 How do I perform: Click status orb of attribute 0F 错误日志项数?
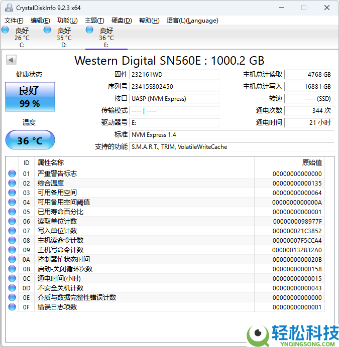pyautogui.click(x=12, y=307)
